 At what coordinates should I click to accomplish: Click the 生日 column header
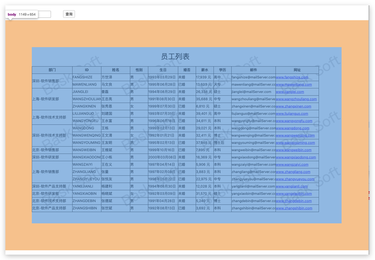point(163,70)
